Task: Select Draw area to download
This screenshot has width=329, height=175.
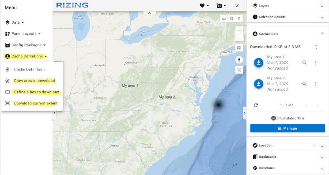Action: [34, 81]
